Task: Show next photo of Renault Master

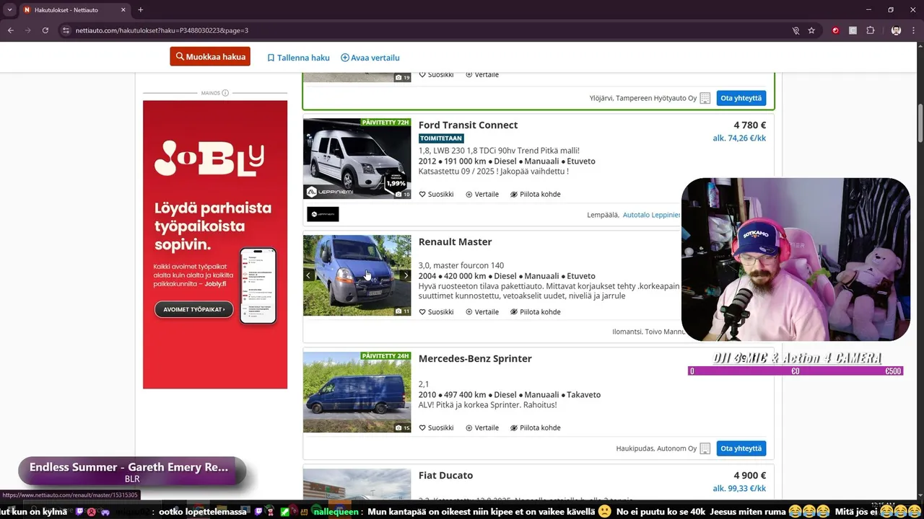Action: point(406,275)
